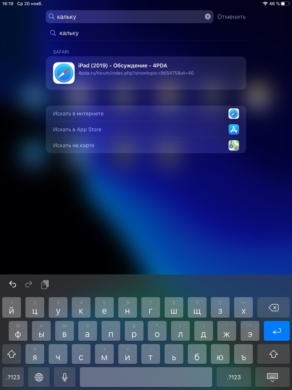Choose Искать в App Store
This screenshot has width=292, height=390.
click(x=146, y=129)
